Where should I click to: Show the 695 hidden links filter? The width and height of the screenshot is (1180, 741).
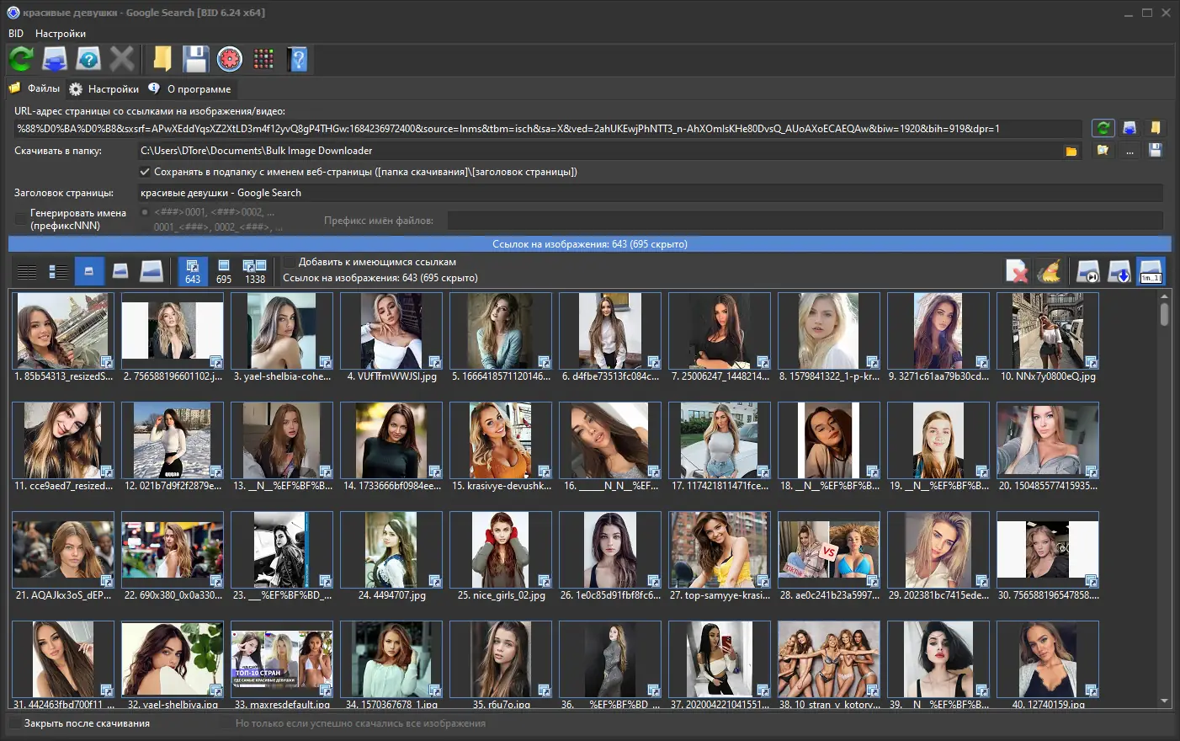(224, 271)
